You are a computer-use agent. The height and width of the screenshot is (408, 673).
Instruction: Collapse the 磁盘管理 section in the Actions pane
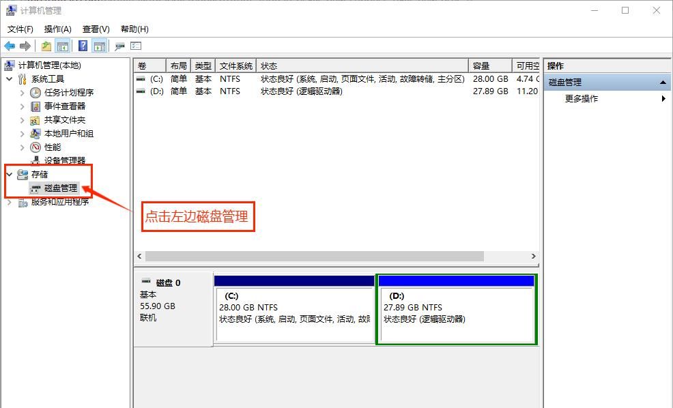tap(662, 81)
